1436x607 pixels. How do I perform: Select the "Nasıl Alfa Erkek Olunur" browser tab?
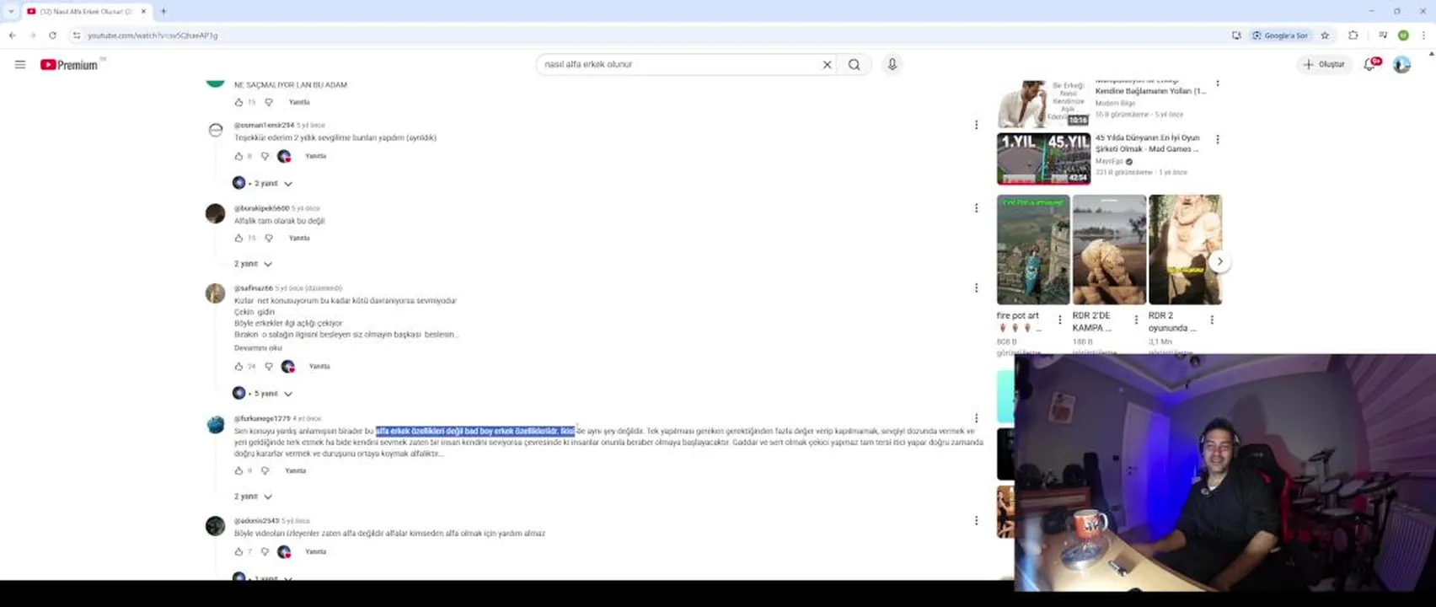coord(86,12)
